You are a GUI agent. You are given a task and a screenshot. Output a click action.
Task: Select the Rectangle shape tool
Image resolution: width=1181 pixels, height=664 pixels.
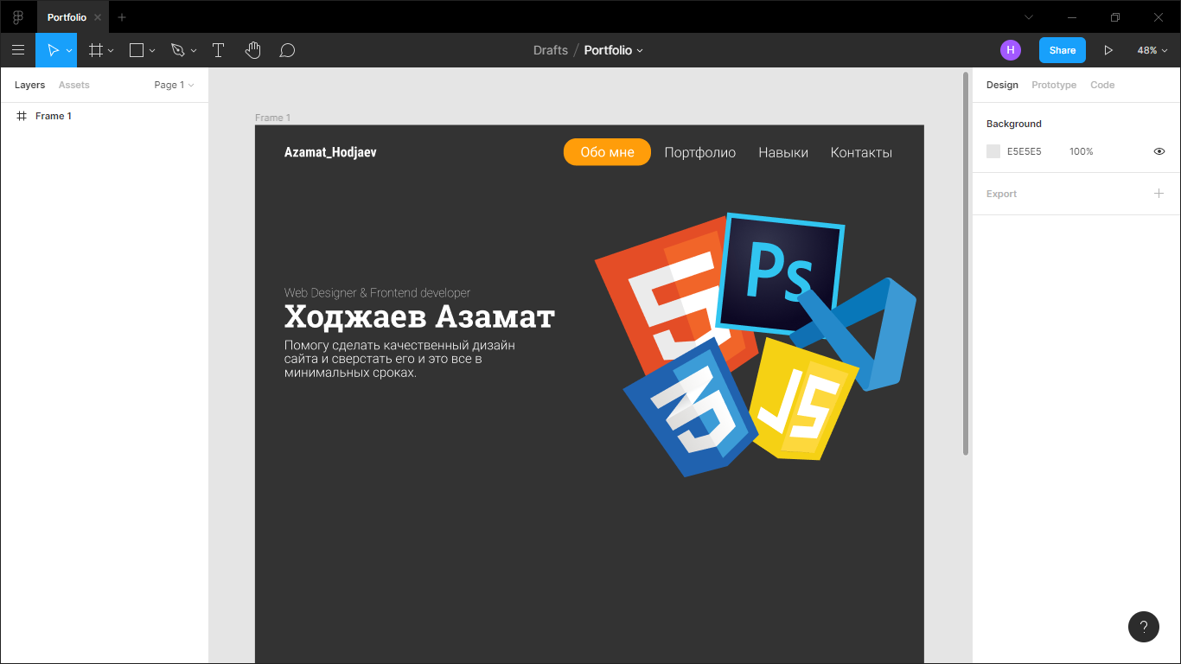pos(136,50)
